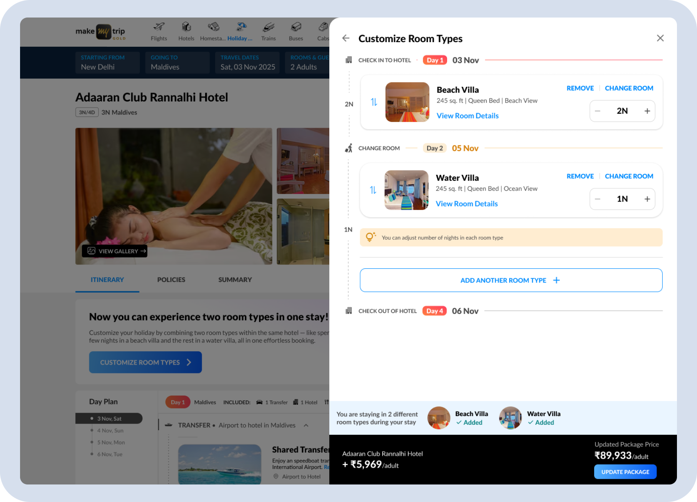Decrease nights for Beach Villa
The width and height of the screenshot is (697, 502).
[x=598, y=111]
